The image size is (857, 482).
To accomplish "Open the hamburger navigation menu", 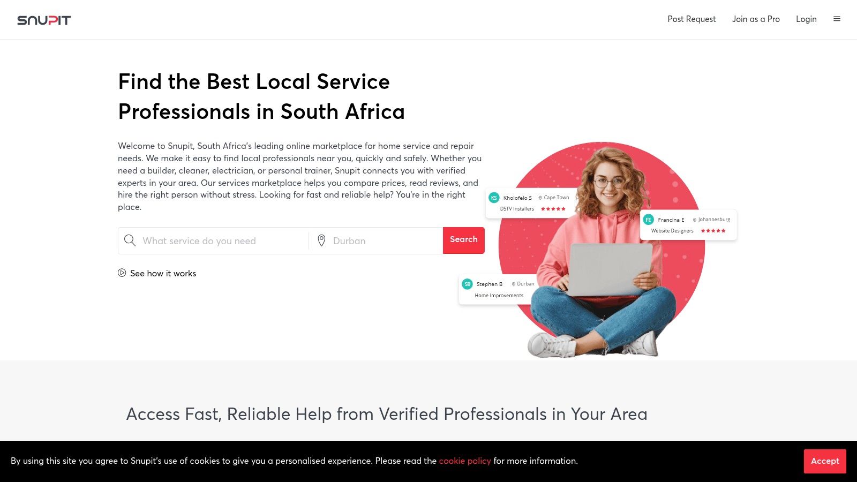I will coord(837,19).
